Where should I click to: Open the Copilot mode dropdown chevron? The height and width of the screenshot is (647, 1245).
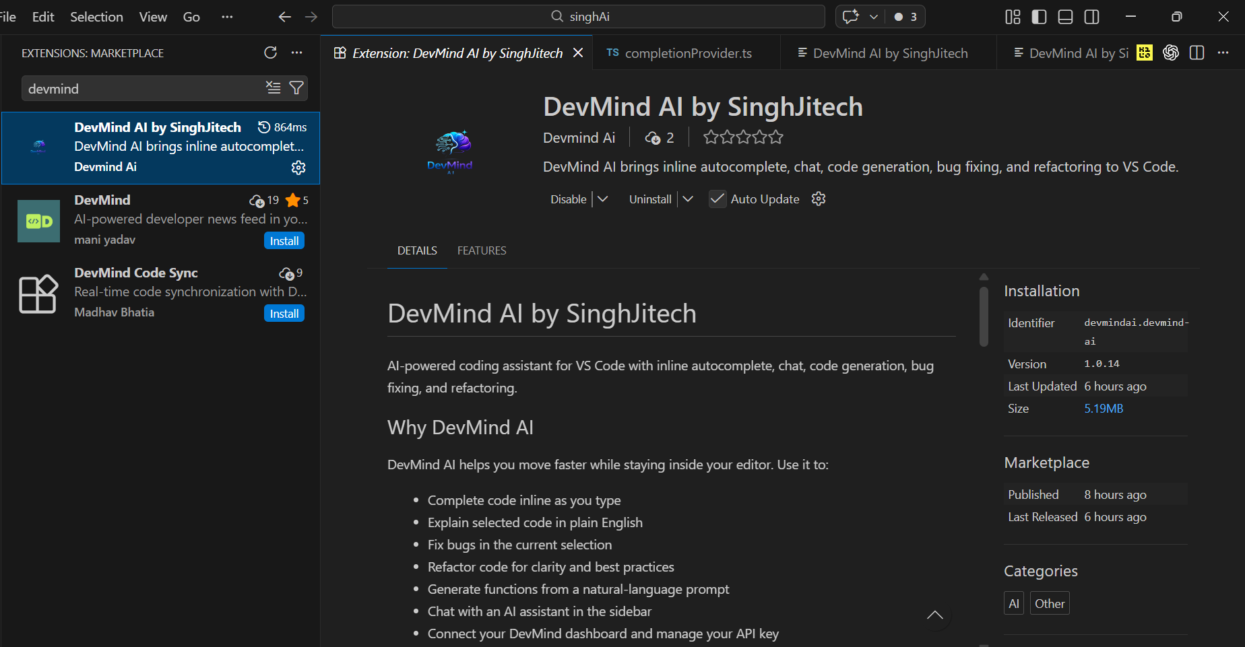tap(872, 16)
